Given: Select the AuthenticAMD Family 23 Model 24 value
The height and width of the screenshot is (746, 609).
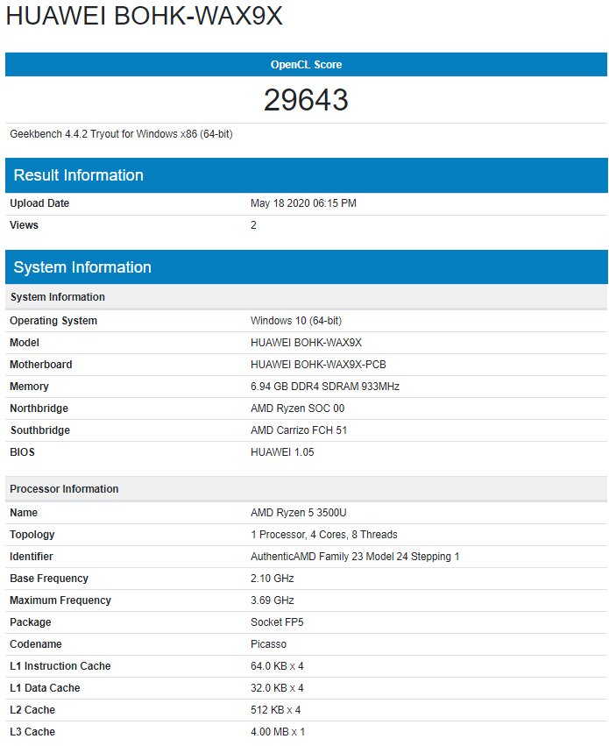Looking at the screenshot, I should (355, 556).
